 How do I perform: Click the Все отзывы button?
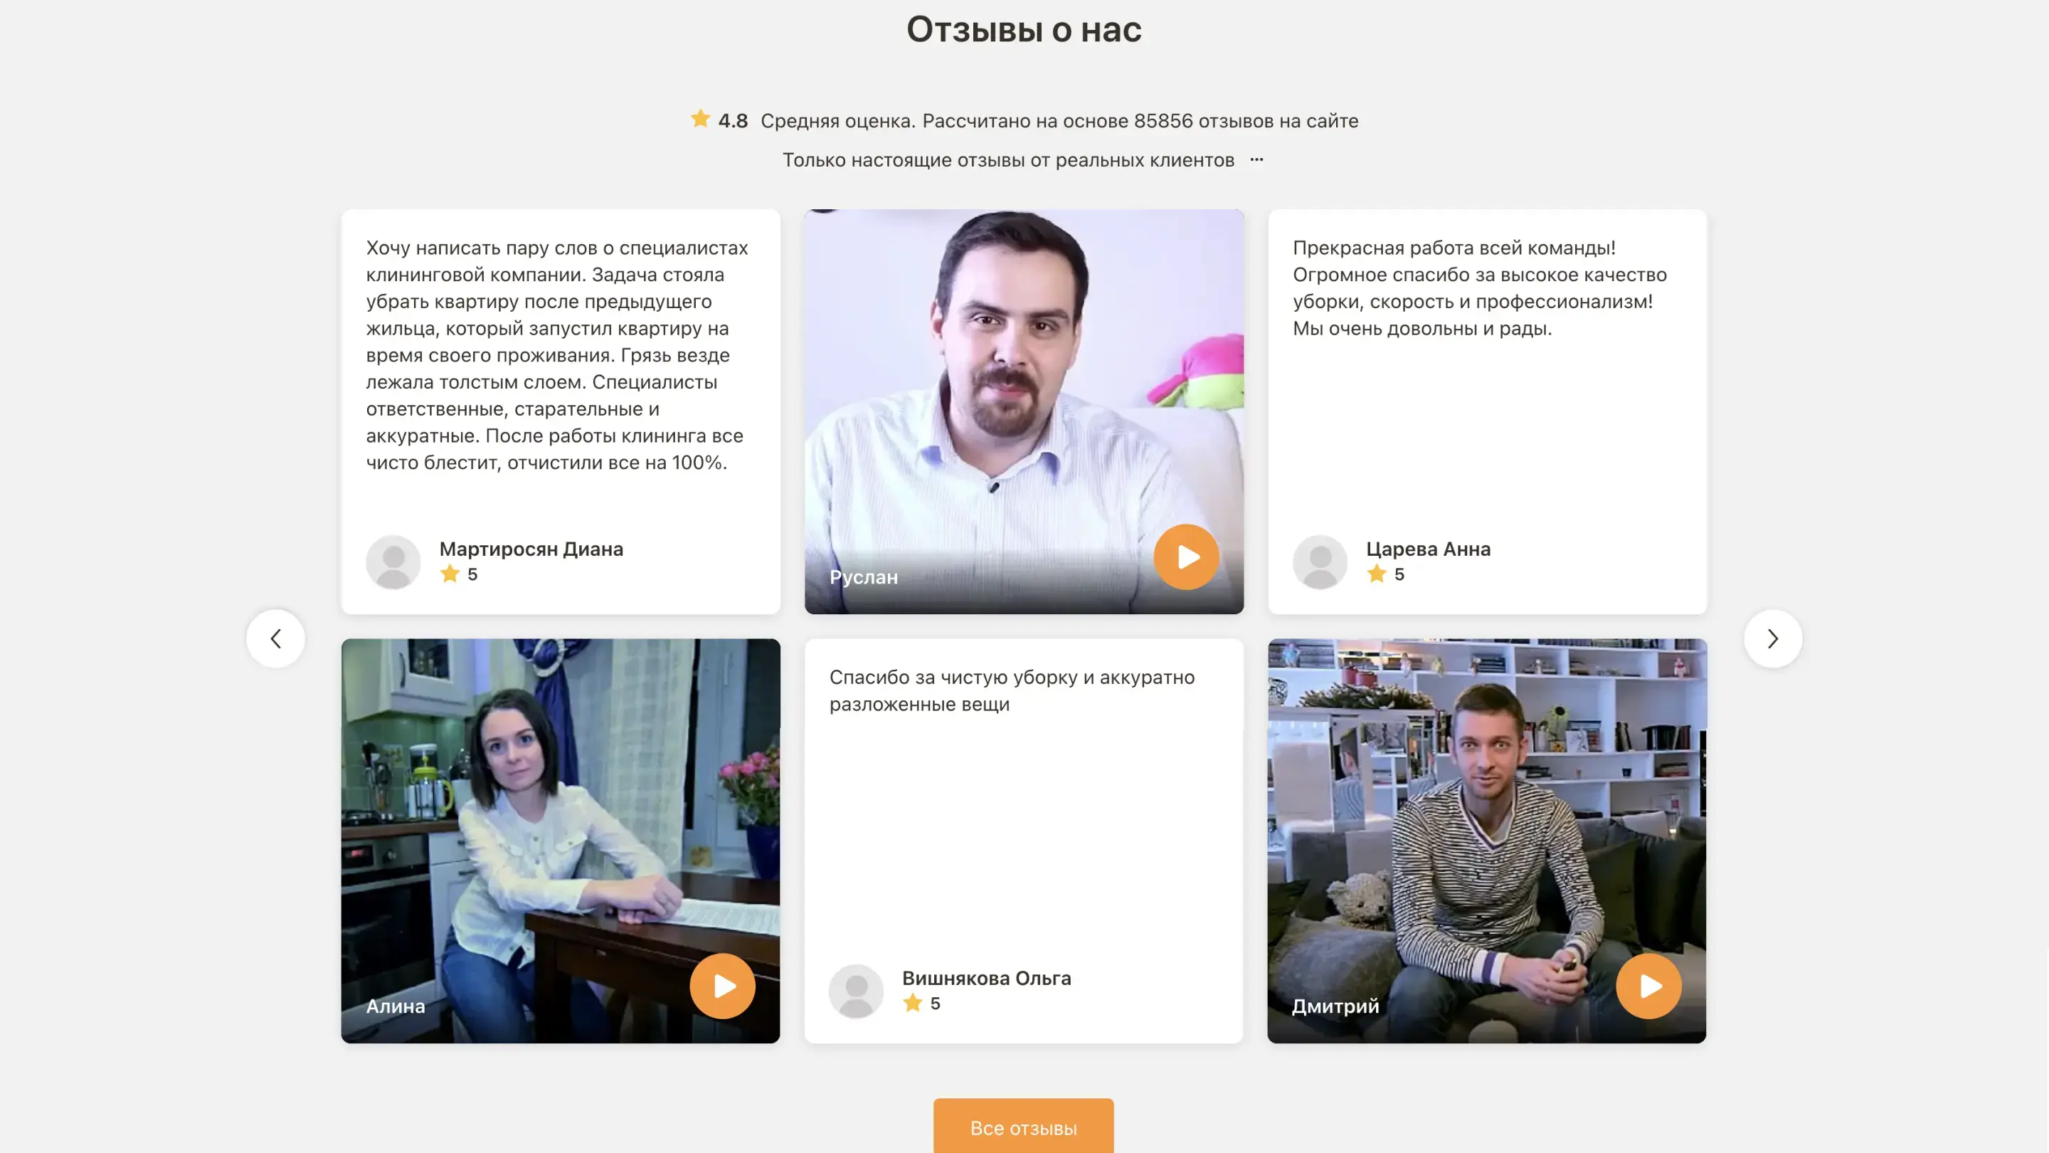coord(1023,1127)
